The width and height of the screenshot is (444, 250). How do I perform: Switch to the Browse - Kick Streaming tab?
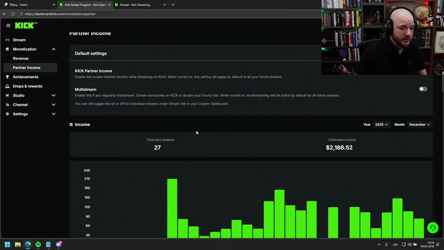140,5
